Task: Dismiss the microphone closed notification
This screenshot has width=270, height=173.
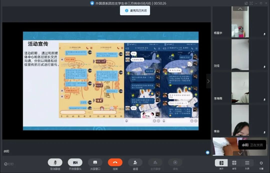Action: tap(135, 11)
